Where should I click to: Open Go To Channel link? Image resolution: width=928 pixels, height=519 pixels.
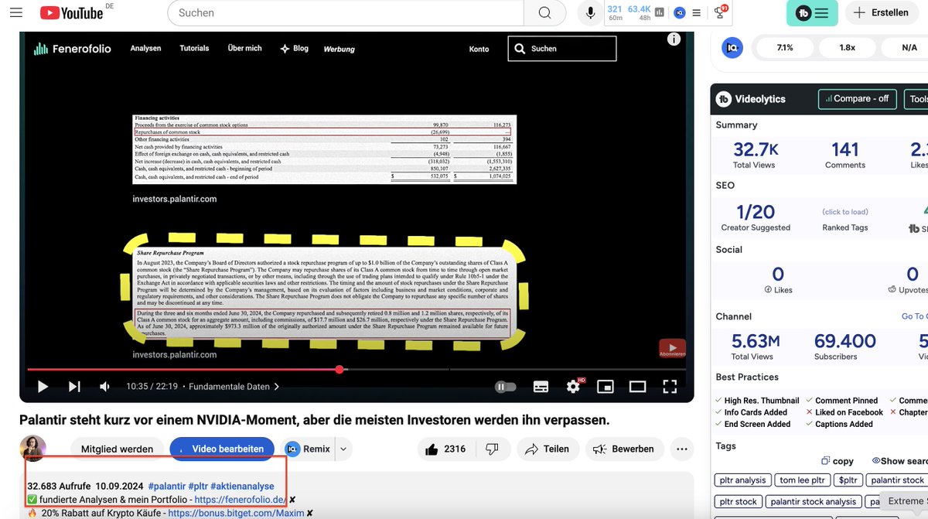click(x=914, y=316)
